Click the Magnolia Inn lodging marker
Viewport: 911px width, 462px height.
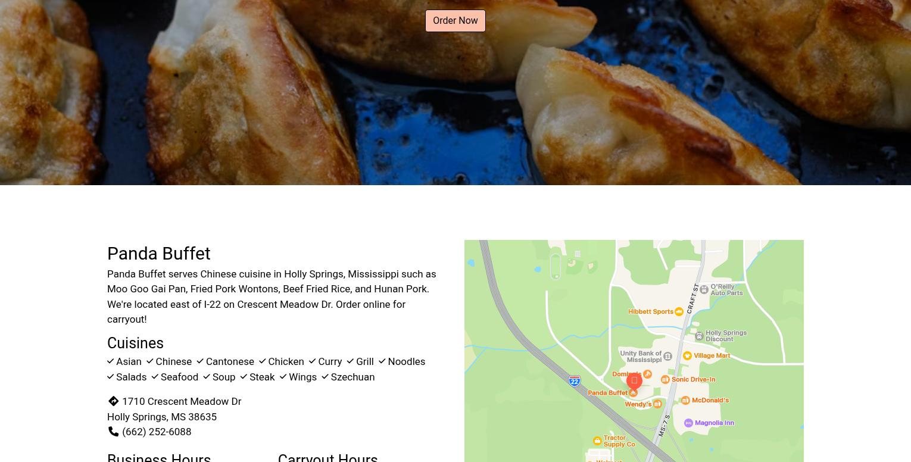[688, 423]
